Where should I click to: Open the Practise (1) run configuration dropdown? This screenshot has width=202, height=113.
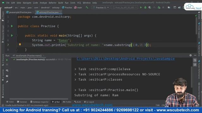[x=101, y=8]
